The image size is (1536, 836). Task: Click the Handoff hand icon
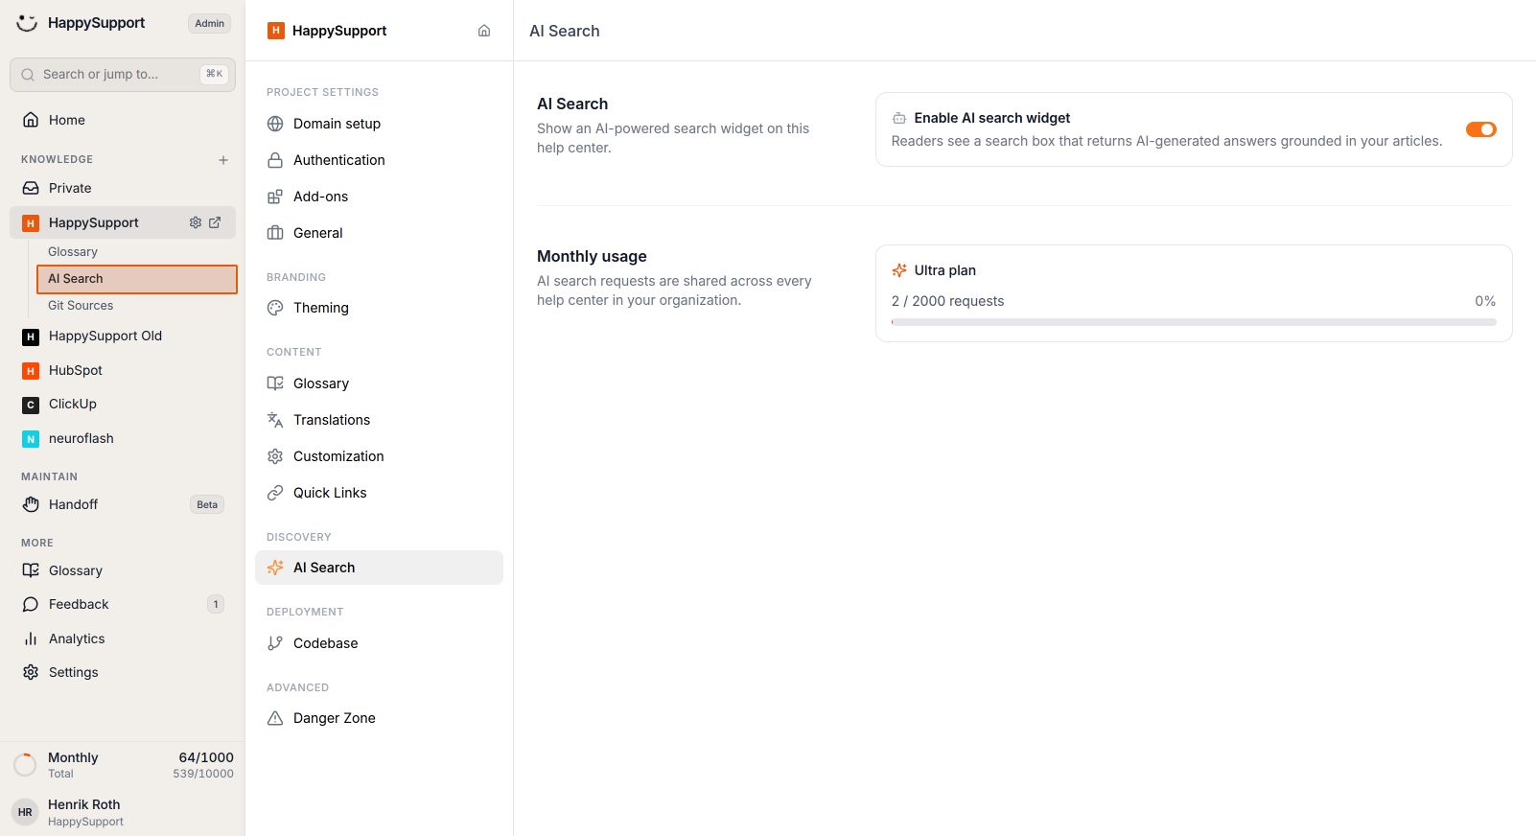click(31, 504)
